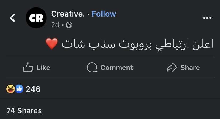Viewport: 220px width, 119px height.
Task: Follow the Creative. page
Action: click(104, 14)
